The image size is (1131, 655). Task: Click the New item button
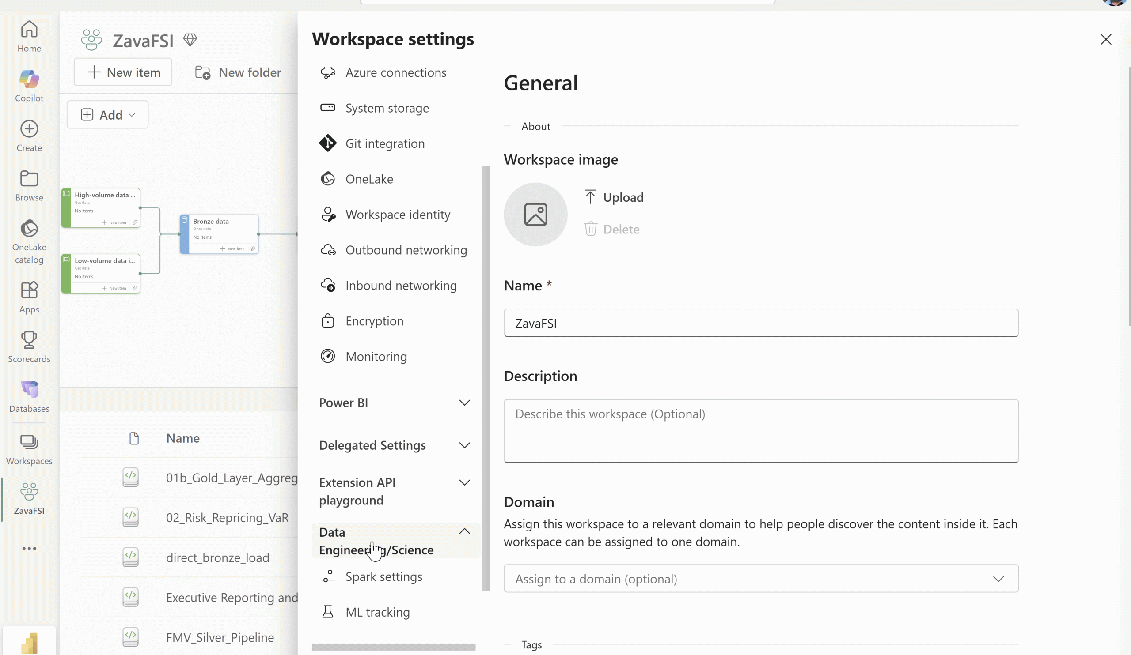123,72
